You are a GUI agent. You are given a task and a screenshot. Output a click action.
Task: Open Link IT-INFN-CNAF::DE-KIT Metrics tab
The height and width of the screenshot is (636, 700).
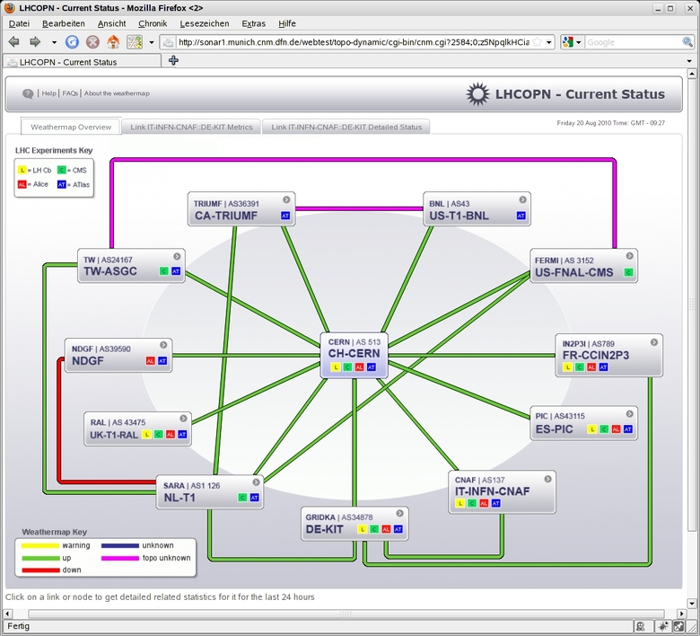tap(191, 127)
